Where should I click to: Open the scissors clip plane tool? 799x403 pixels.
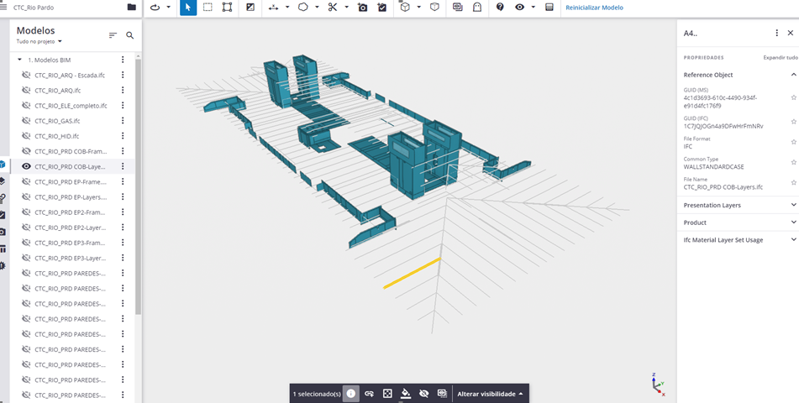coord(333,8)
